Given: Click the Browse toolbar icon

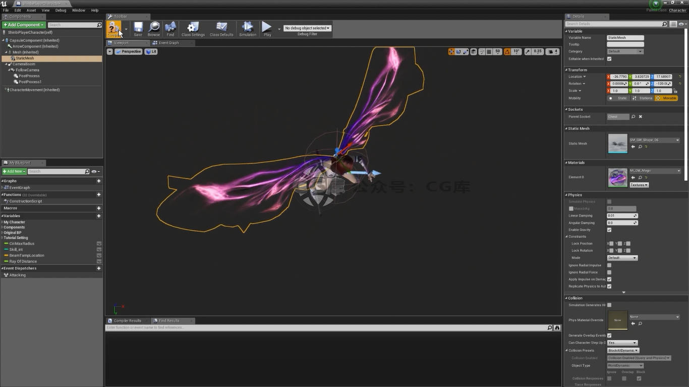Looking at the screenshot, I should pyautogui.click(x=154, y=28).
